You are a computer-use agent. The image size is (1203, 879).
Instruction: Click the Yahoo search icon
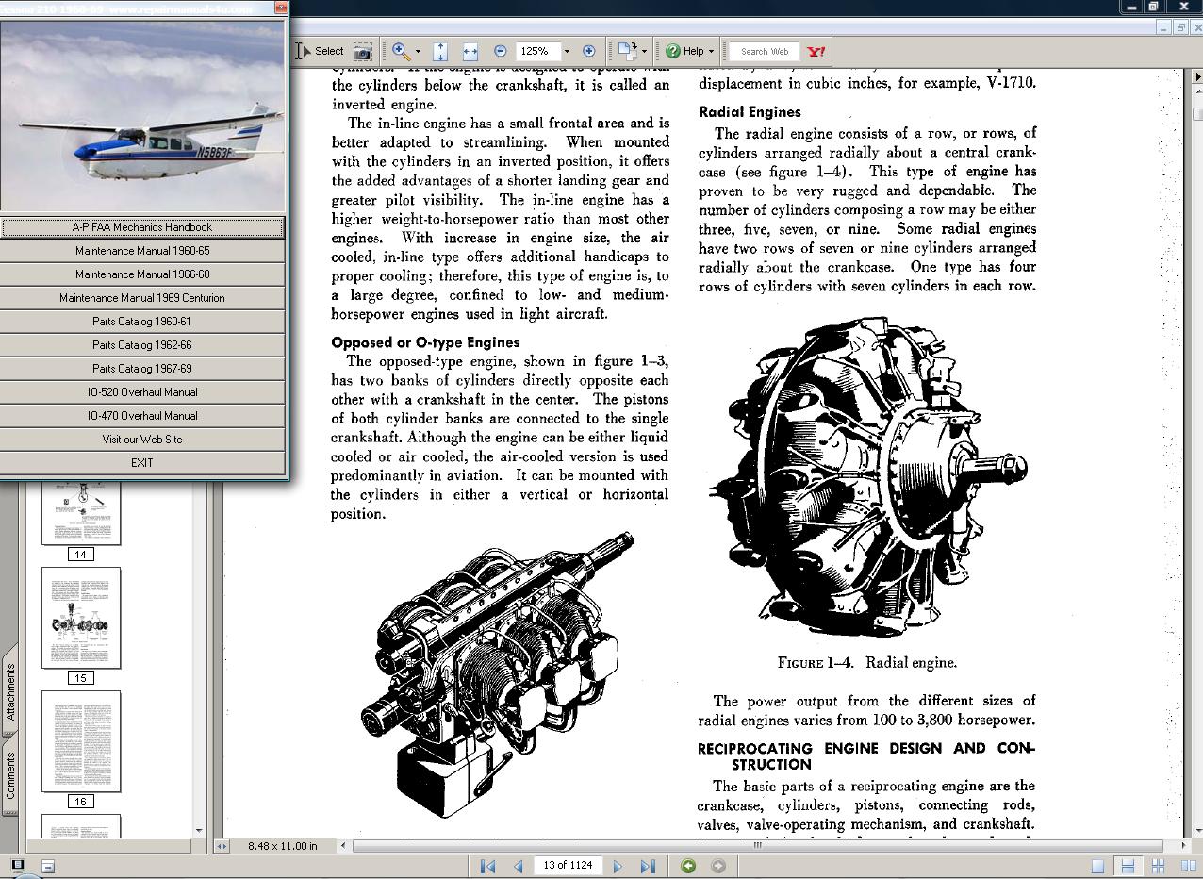coord(815,51)
